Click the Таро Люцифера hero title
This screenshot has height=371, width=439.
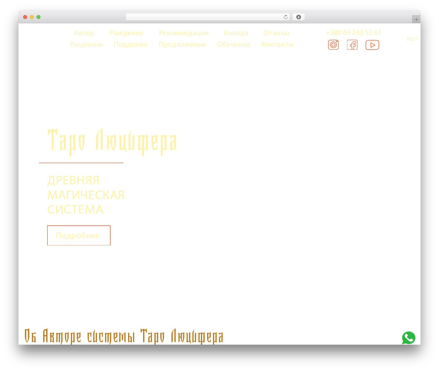pyautogui.click(x=112, y=142)
